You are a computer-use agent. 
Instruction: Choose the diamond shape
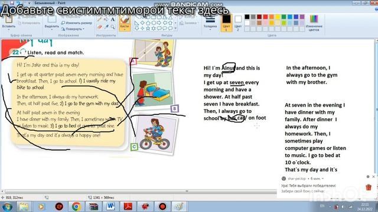[x=142, y=23]
